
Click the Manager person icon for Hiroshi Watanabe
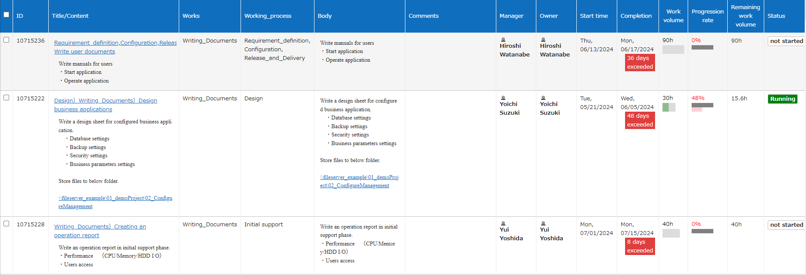(x=503, y=40)
